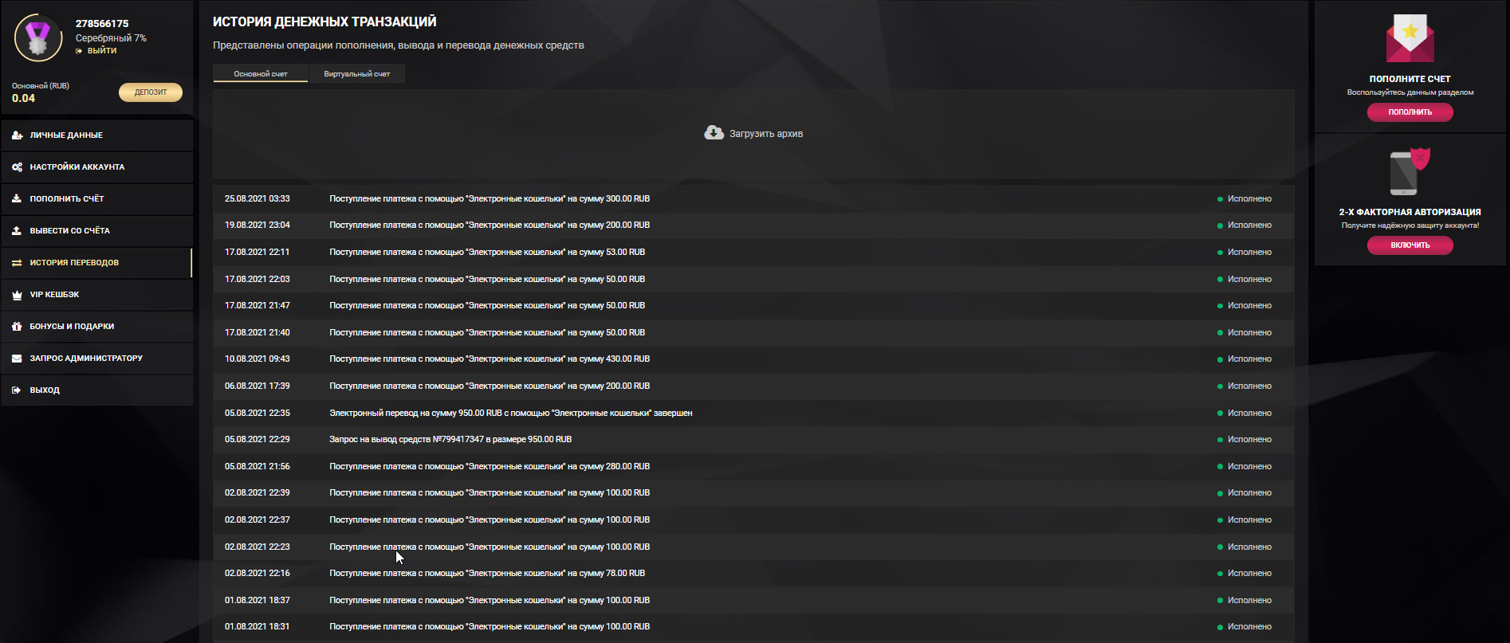Screen dimensions: 1510x643
Task: Click the two-factor phone shield icon
Action: pyautogui.click(x=1409, y=171)
